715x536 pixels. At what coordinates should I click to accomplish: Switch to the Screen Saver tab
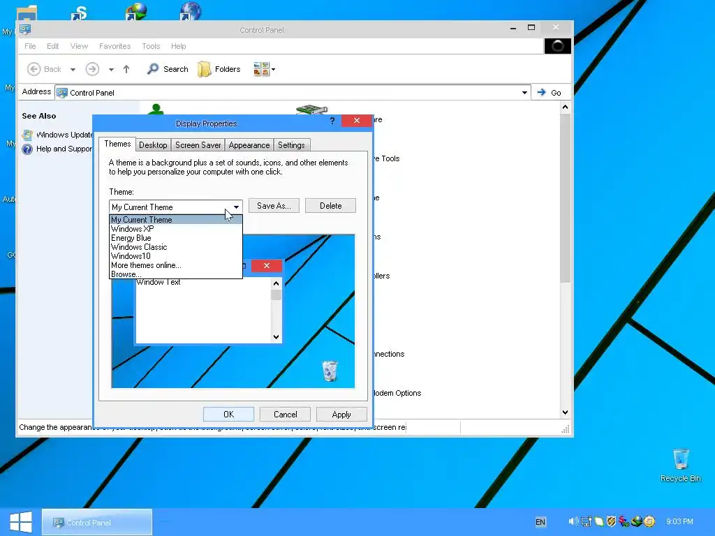point(198,145)
